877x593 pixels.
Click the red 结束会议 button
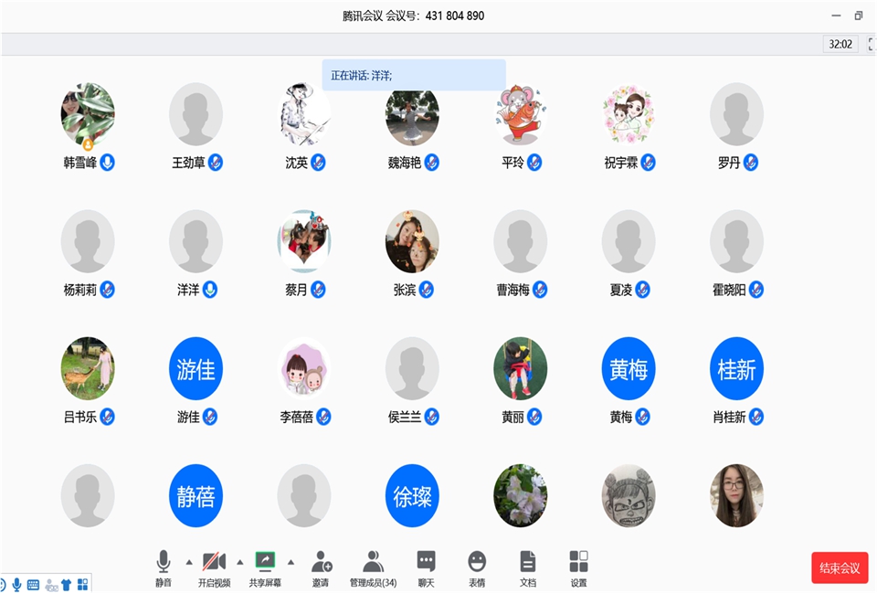839,567
